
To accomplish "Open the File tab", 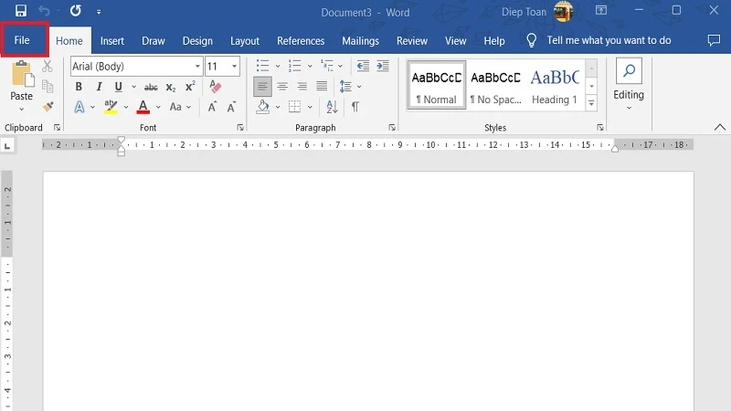I will [22, 40].
